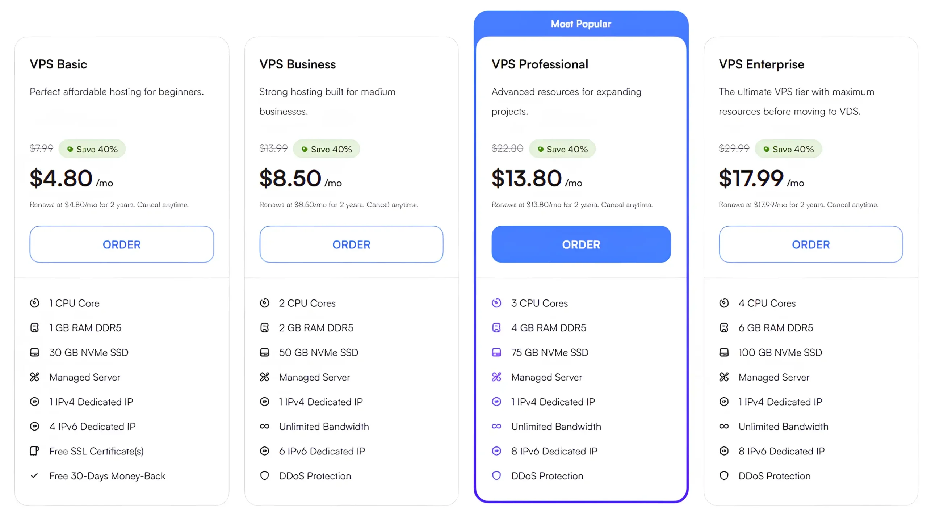Click the Save 40% badge on VPS Basic
Screen dimensions: 927x520
pyautogui.click(x=92, y=149)
